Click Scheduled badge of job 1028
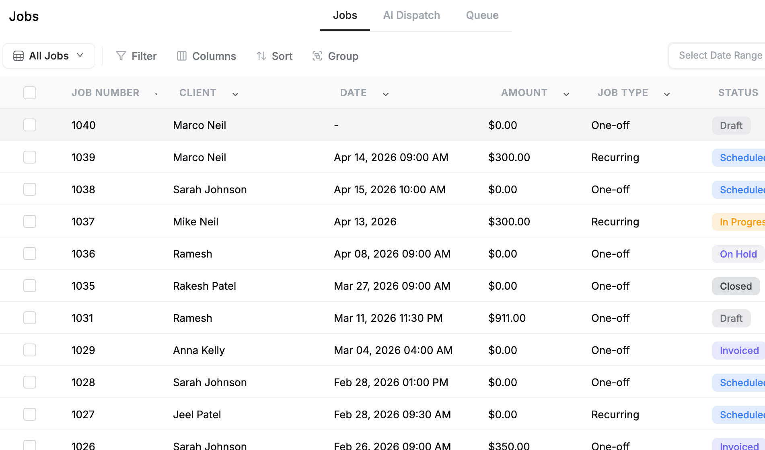The height and width of the screenshot is (450, 765). (x=738, y=382)
